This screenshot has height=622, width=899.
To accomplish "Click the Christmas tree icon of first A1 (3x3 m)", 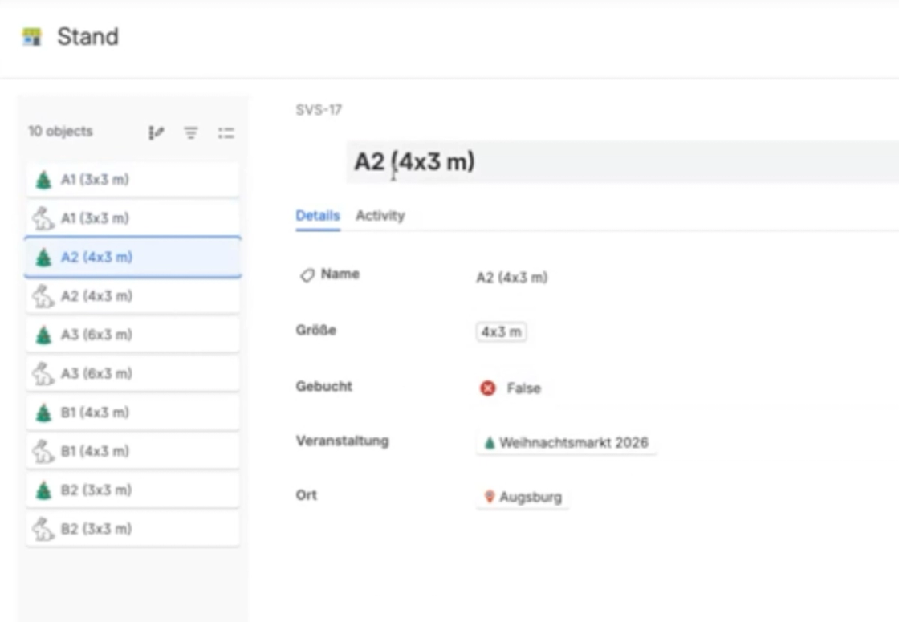I will pyautogui.click(x=43, y=180).
